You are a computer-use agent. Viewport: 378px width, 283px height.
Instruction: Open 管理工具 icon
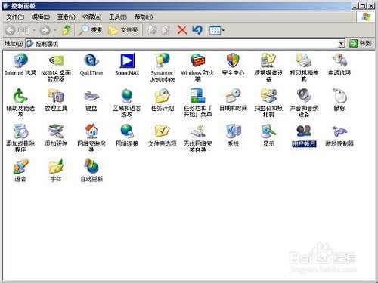coord(56,100)
